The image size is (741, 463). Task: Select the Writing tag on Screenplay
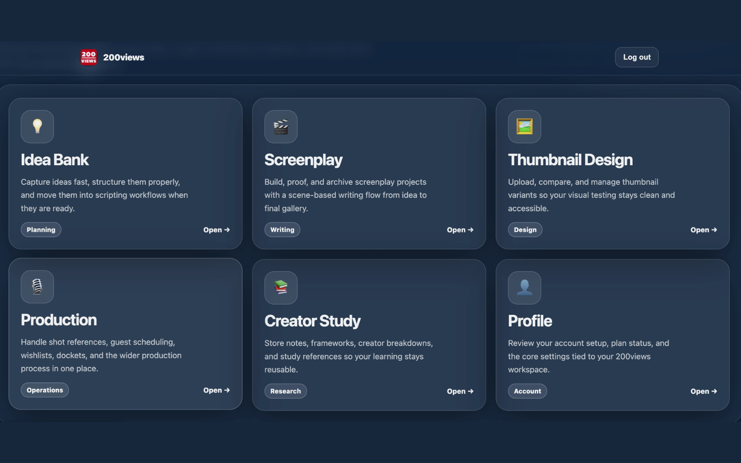(282, 230)
